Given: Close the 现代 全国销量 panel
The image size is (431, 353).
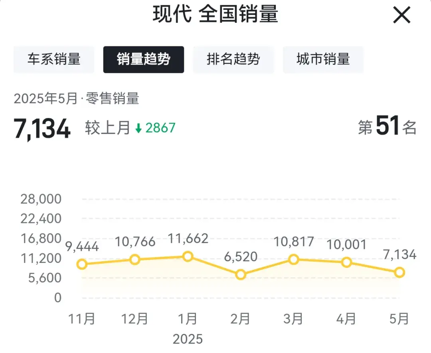Looking at the screenshot, I should tap(401, 16).
